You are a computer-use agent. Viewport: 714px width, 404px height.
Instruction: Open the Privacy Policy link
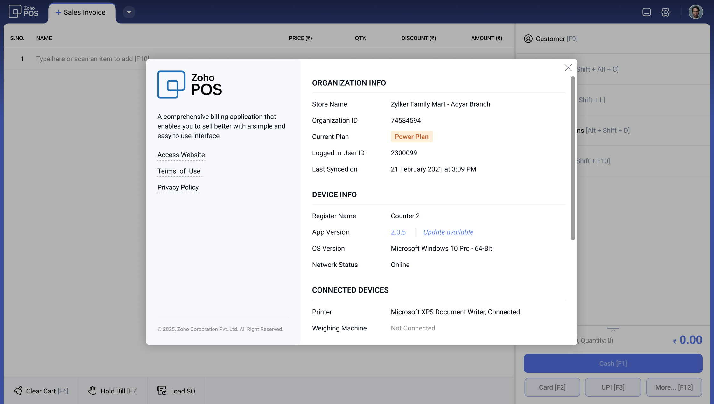[x=178, y=188]
